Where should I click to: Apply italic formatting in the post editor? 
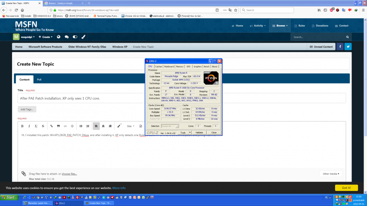click(x=29, y=126)
